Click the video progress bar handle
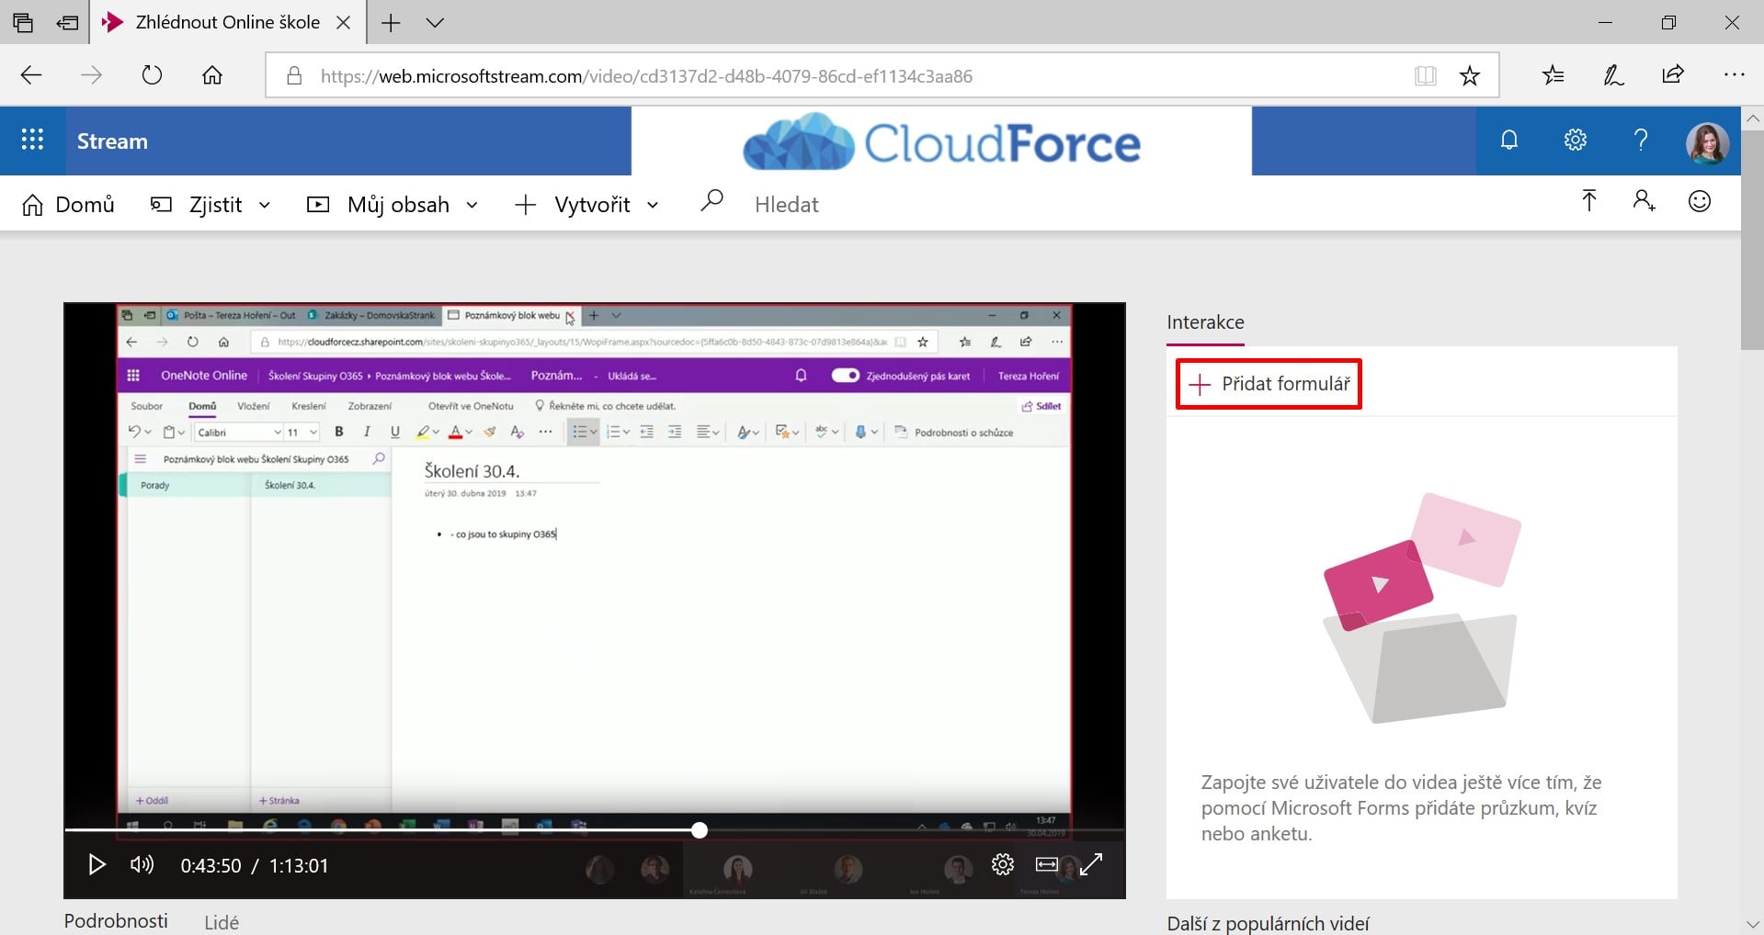1764x935 pixels. coord(700,830)
